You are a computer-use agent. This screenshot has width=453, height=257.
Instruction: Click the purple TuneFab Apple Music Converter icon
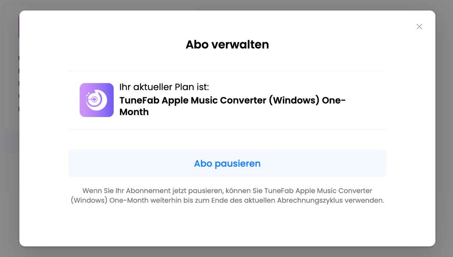coord(97,100)
